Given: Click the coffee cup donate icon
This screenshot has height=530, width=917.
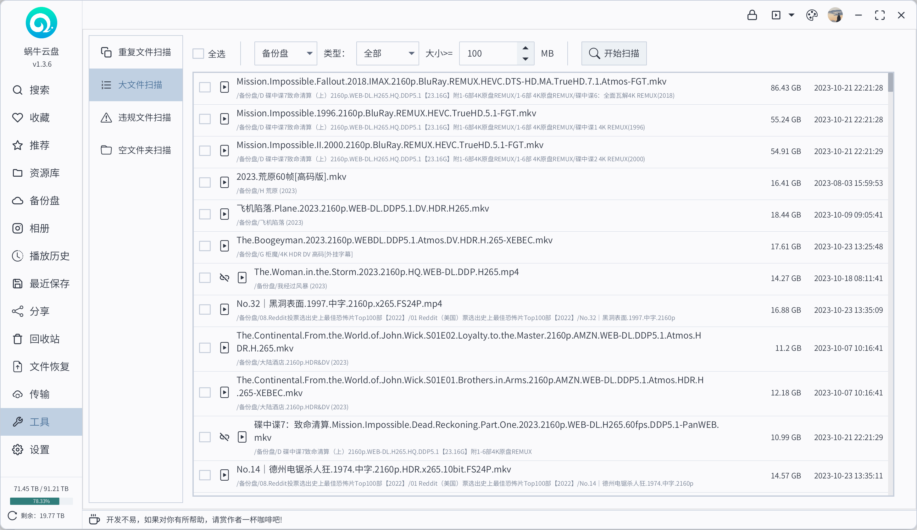Looking at the screenshot, I should coord(94,519).
